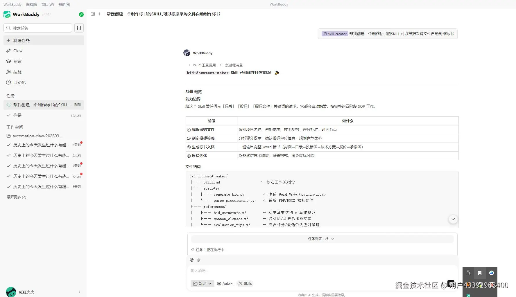Click bid_structure.md in file structure

pyautogui.click(x=230, y=213)
